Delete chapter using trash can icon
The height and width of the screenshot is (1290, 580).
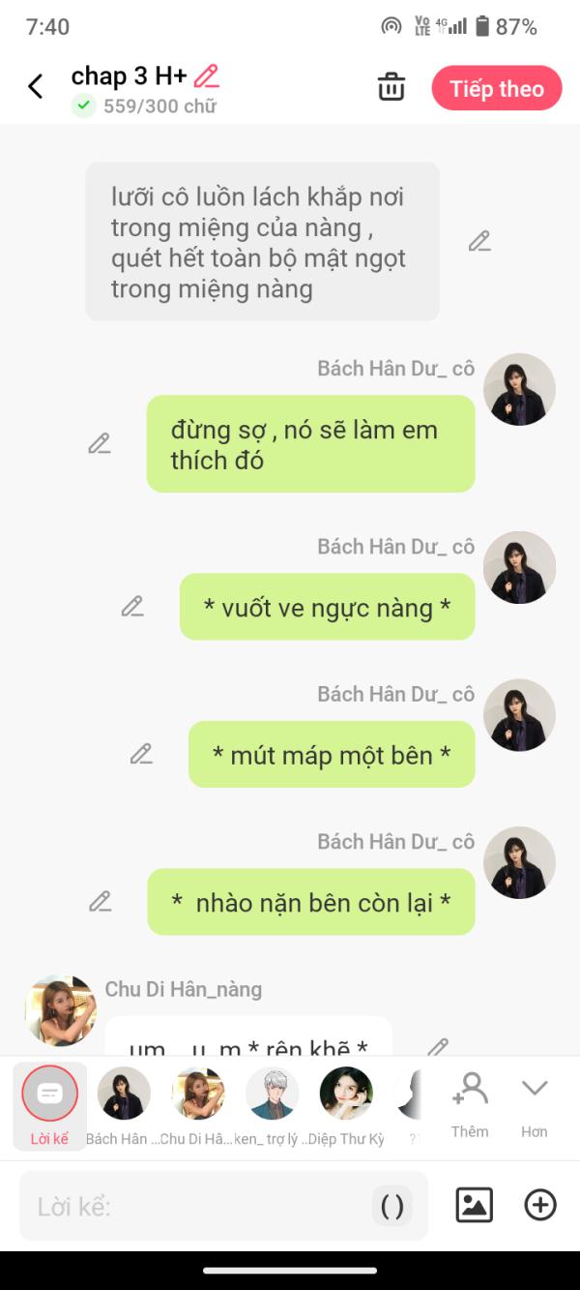[x=391, y=87]
